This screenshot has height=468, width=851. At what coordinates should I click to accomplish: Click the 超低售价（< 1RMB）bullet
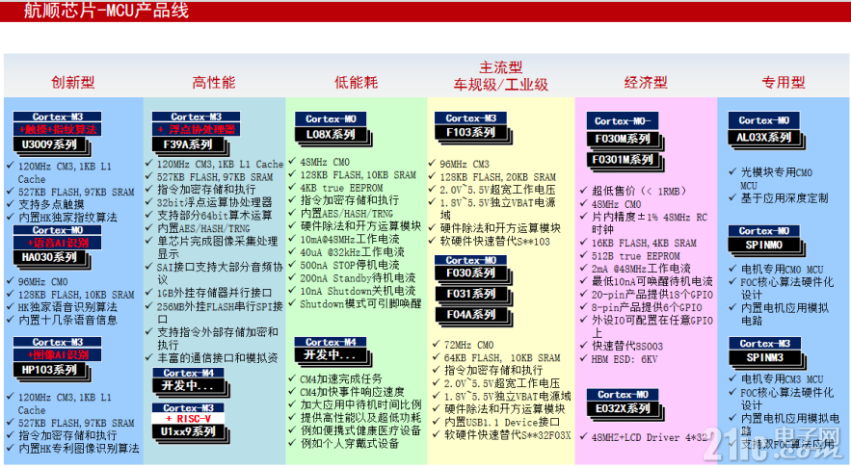641,191
